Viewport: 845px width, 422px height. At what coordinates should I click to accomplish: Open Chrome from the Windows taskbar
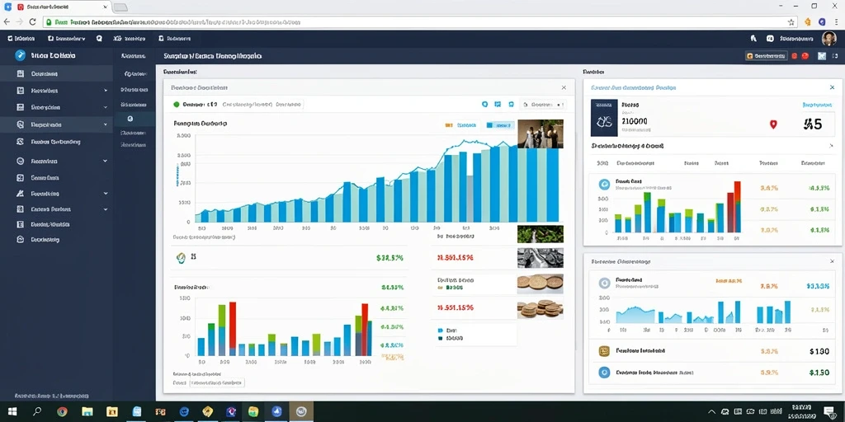coord(62,412)
